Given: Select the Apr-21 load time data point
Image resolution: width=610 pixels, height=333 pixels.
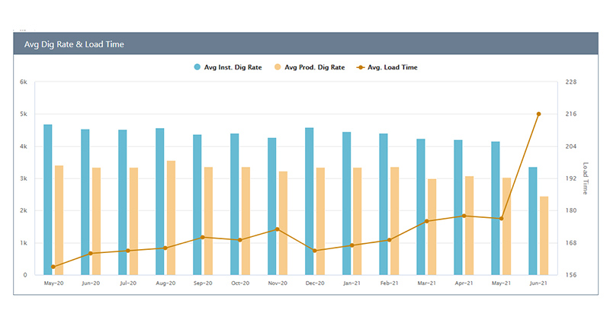Looking at the screenshot, I should [464, 216].
